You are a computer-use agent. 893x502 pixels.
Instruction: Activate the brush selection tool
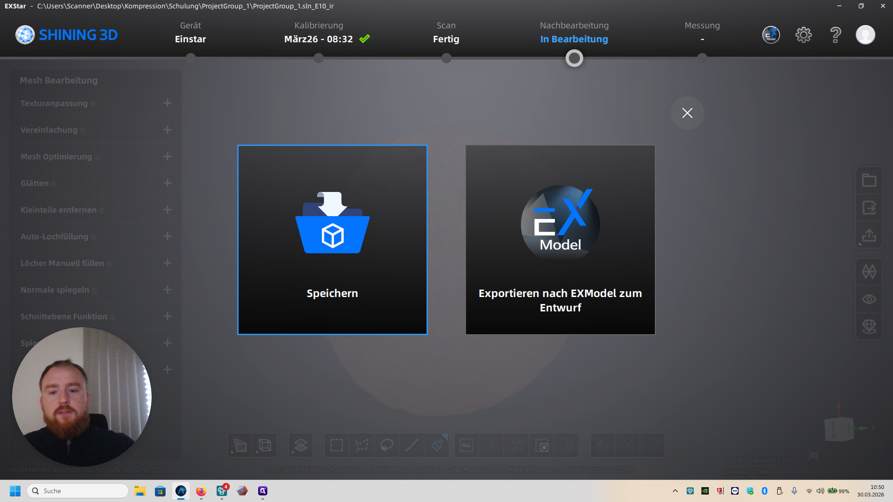[x=437, y=445]
